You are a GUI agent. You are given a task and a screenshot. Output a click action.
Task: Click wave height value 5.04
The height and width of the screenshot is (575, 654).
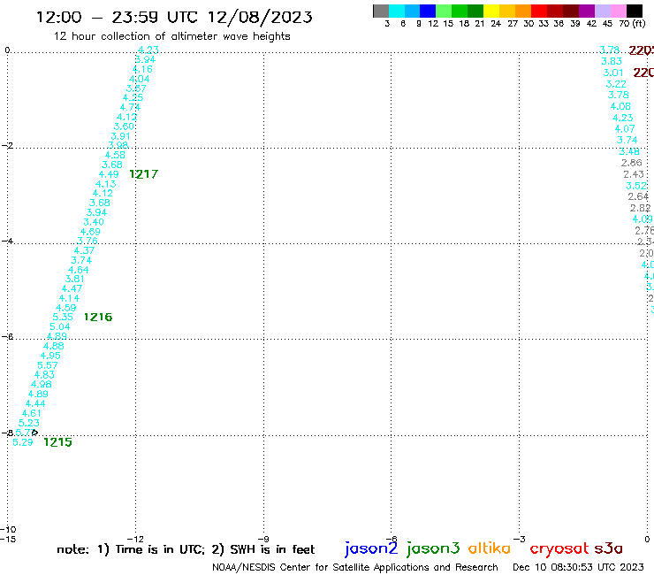click(x=59, y=326)
